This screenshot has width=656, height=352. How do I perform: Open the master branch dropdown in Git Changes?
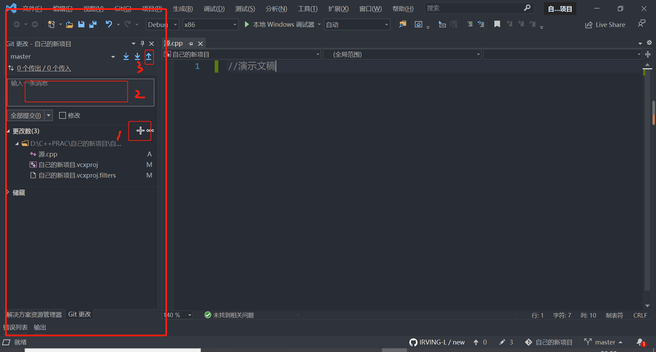pos(113,57)
